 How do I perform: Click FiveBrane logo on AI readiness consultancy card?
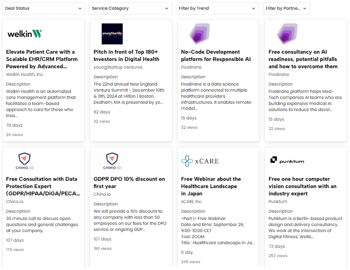[x=287, y=34]
